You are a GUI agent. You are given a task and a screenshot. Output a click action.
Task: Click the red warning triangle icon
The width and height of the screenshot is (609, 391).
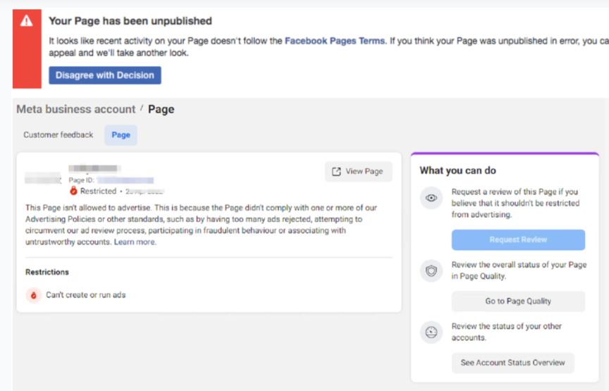(27, 21)
